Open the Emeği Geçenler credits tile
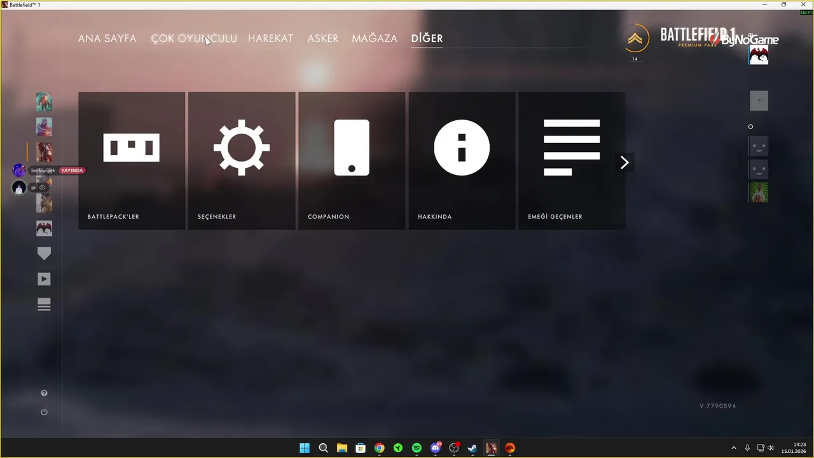Image resolution: width=814 pixels, height=458 pixels. pos(572,161)
